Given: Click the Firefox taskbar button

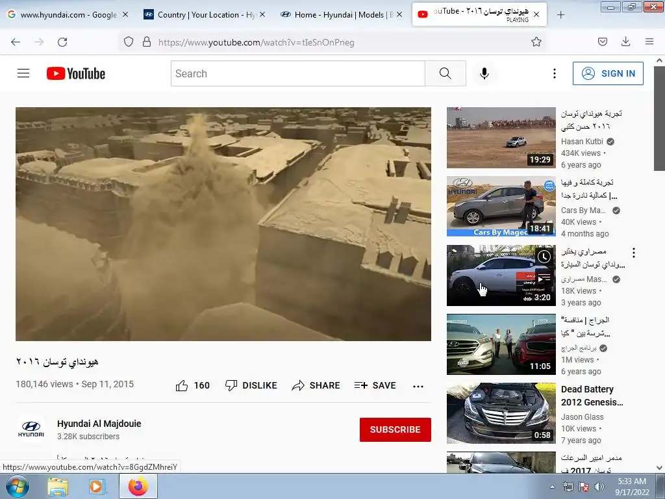Looking at the screenshot, I should click(138, 486).
